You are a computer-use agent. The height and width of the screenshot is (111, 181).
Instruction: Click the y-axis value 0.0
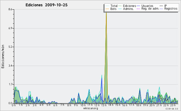(10, 103)
